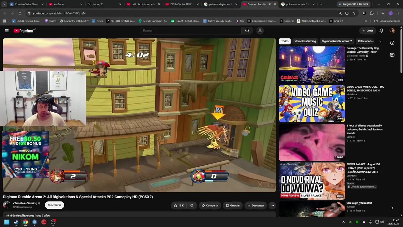
Task: Reload the page in Chrome
Action: click(20, 13)
